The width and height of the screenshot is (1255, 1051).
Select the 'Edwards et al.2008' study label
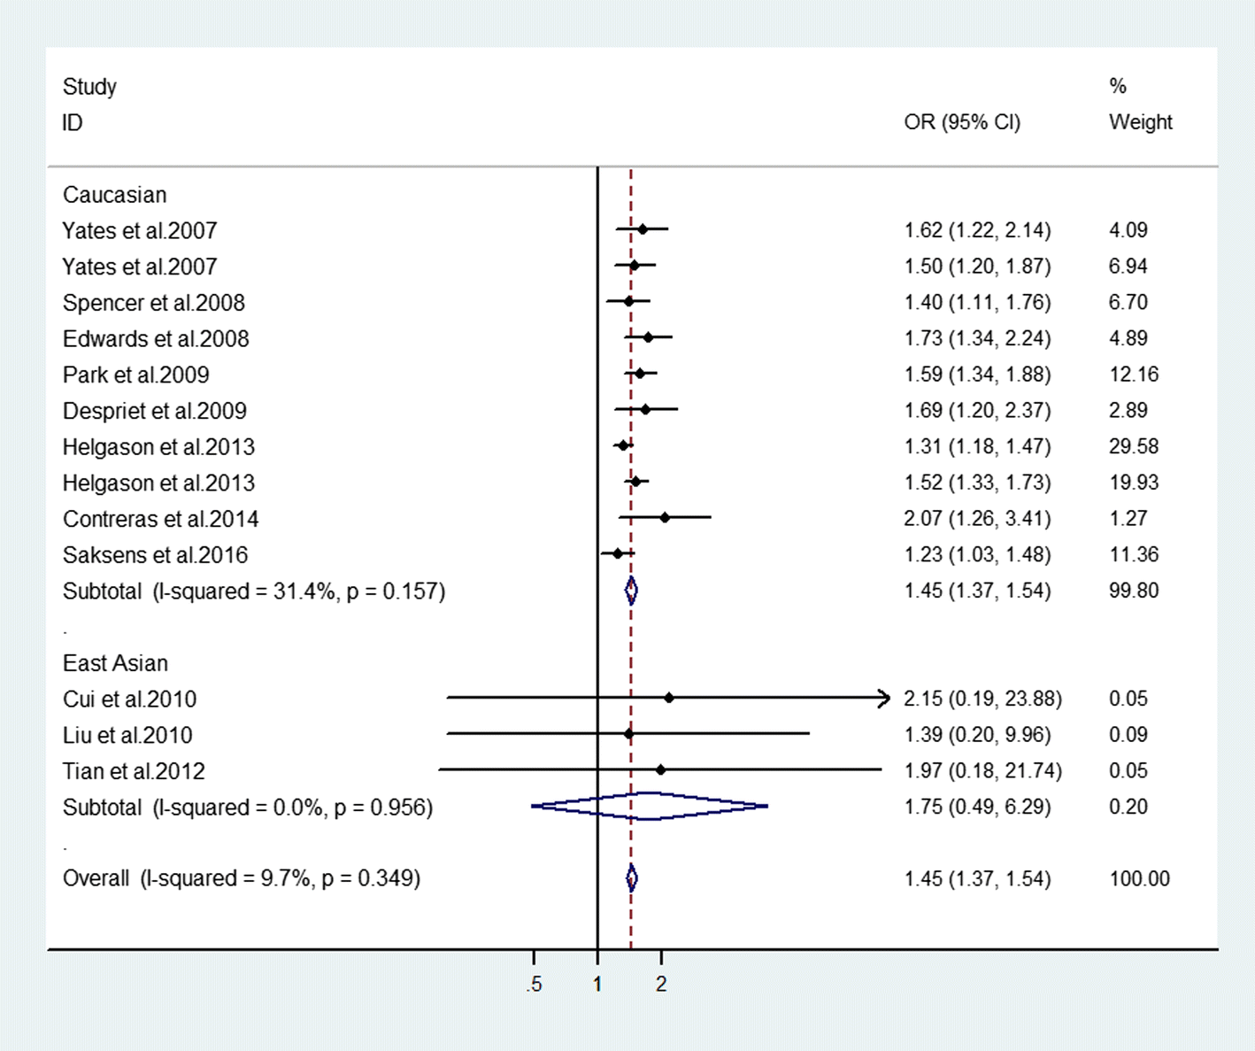click(x=156, y=339)
